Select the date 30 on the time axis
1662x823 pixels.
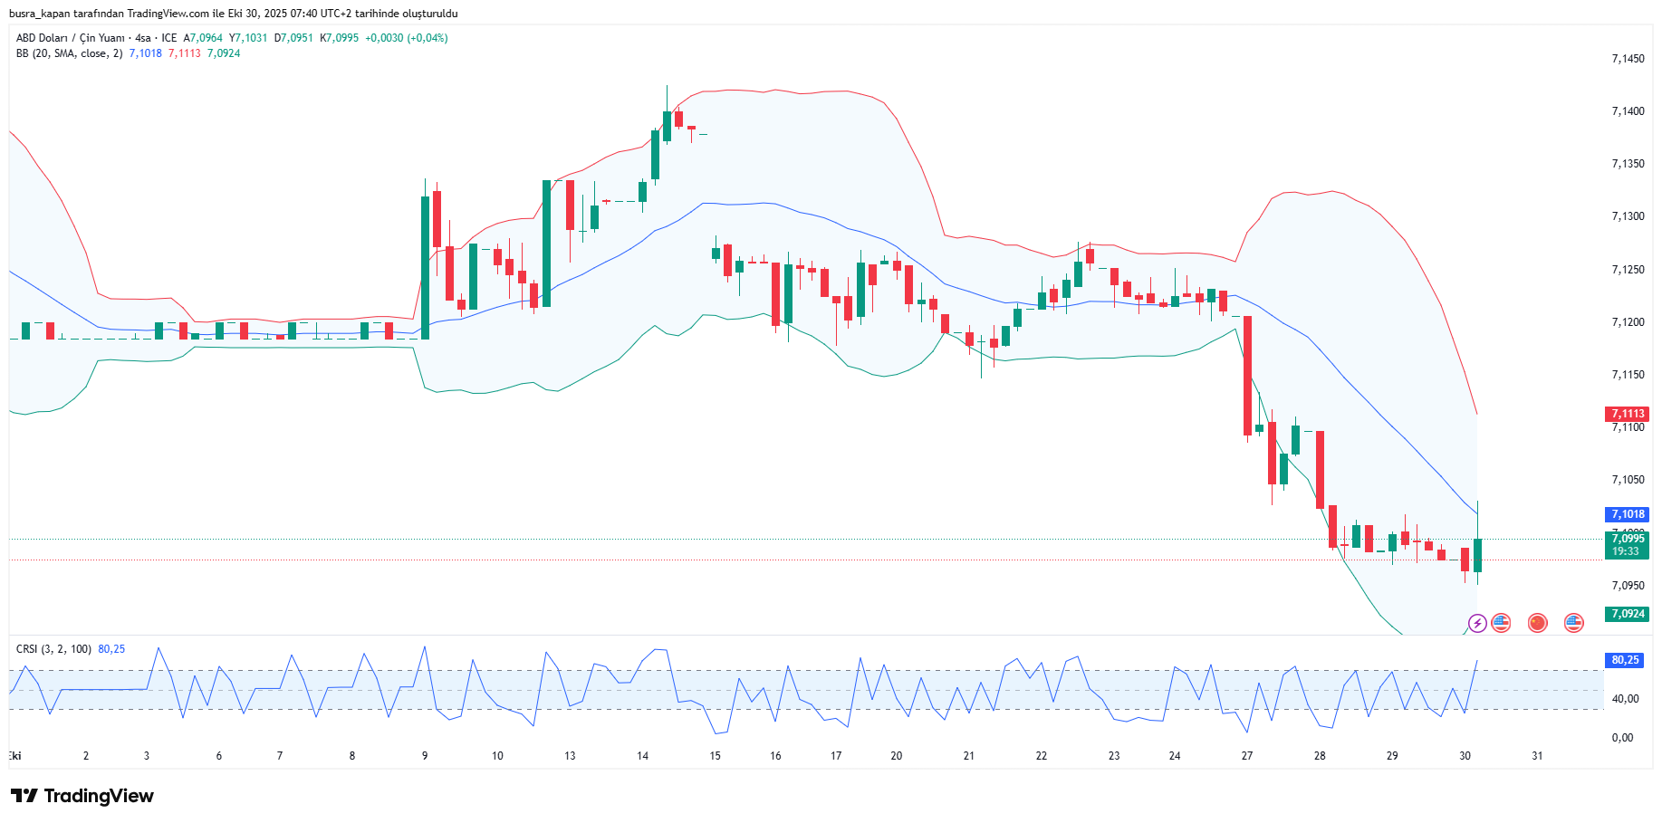pos(1465,755)
